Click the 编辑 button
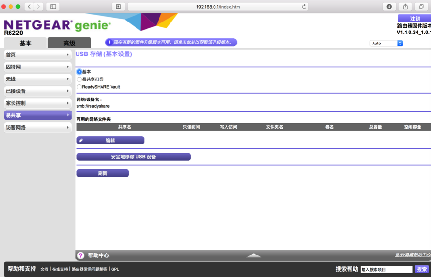The width and height of the screenshot is (431, 277). (110, 140)
